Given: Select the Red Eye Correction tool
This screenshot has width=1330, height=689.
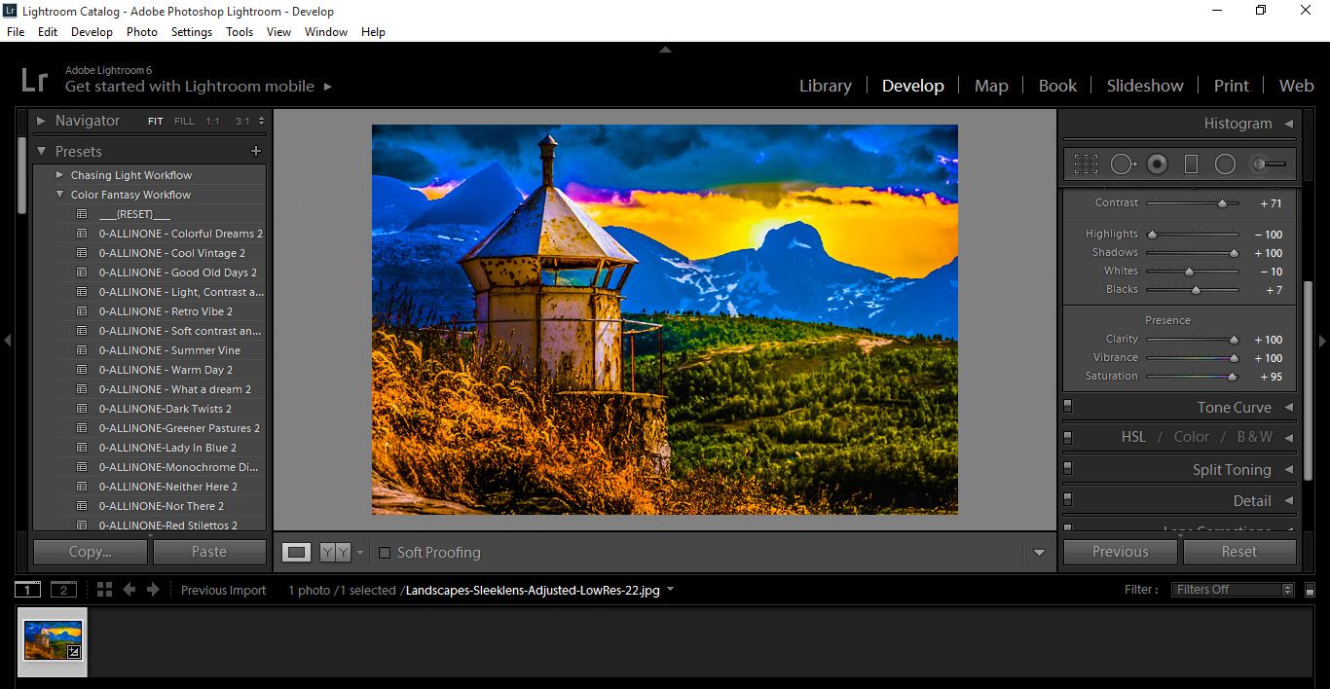Looking at the screenshot, I should pos(1157,164).
